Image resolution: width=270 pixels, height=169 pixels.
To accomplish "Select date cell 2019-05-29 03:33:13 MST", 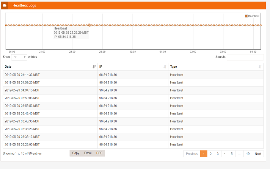I will click(x=22, y=137).
